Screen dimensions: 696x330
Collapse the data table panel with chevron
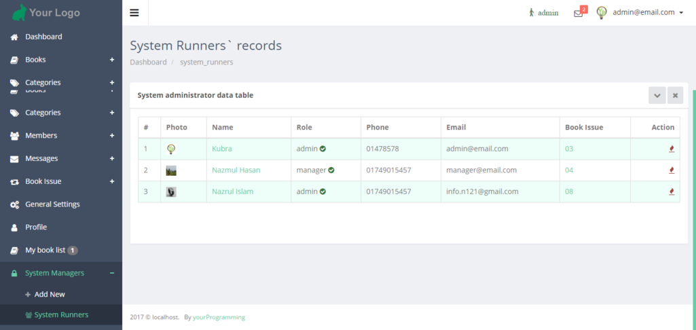pos(657,96)
